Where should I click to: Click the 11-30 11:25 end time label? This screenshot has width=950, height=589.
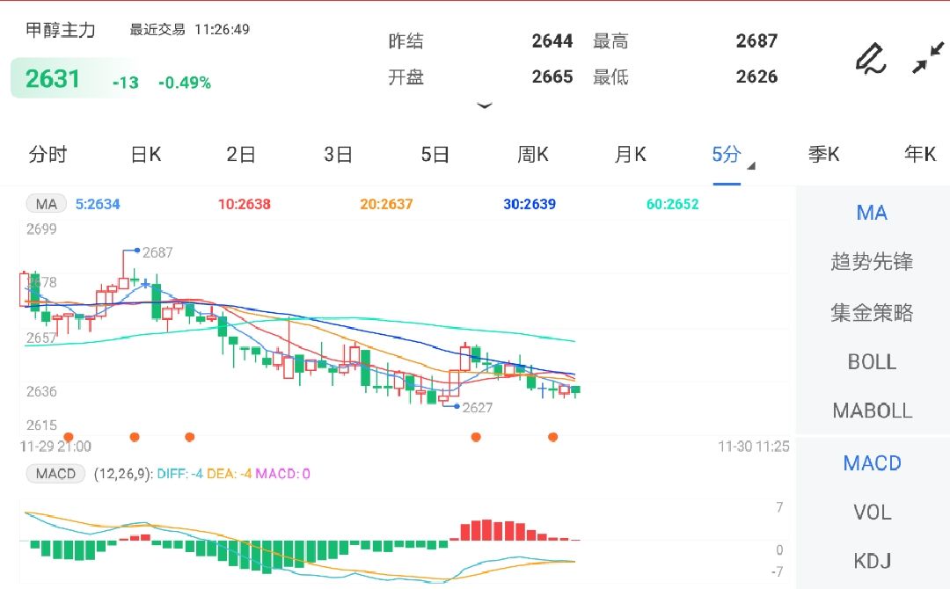pyautogui.click(x=754, y=447)
